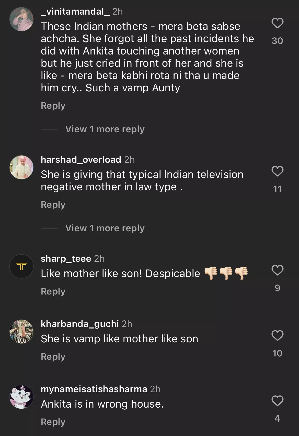The image size is (299, 436).
Task: Expand one more reply under _vinitamandal_'s comment
Action: click(105, 129)
